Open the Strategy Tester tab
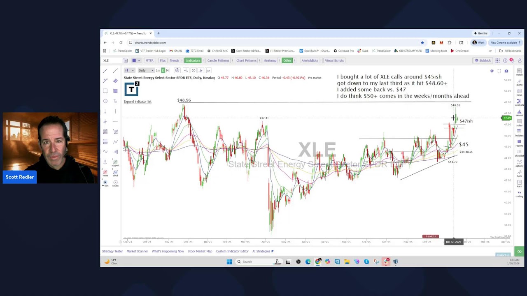Image resolution: width=527 pixels, height=296 pixels. [x=112, y=251]
